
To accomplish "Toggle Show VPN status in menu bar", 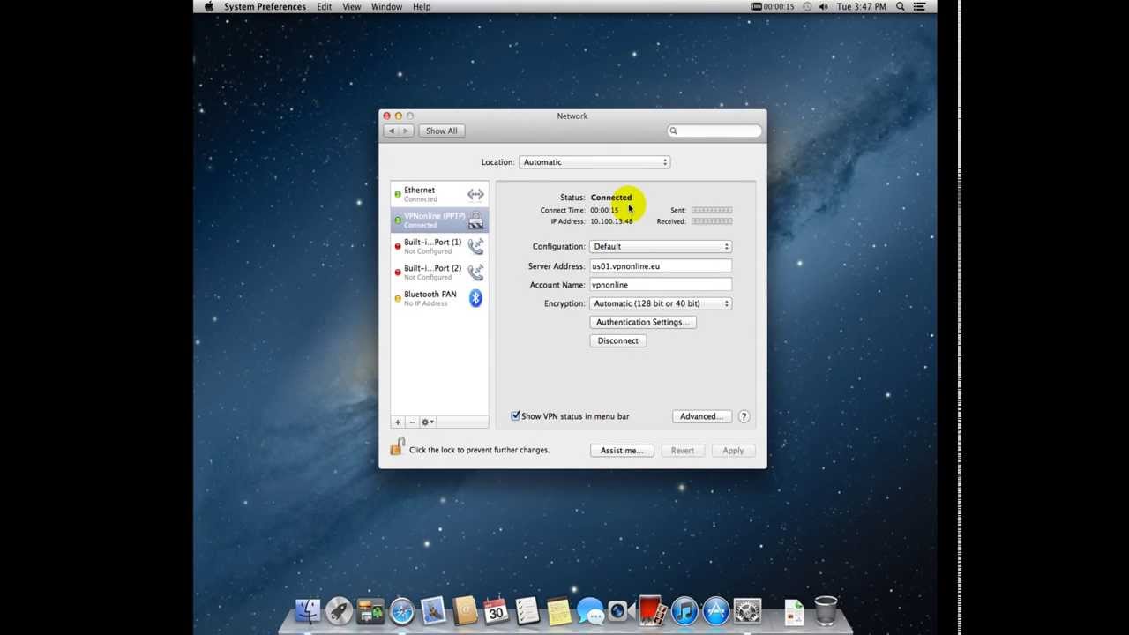I will click(516, 416).
